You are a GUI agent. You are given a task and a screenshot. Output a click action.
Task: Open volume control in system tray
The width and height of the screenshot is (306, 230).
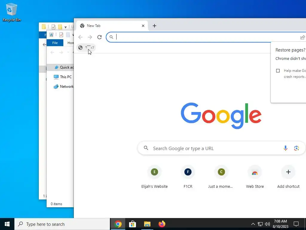267,224
